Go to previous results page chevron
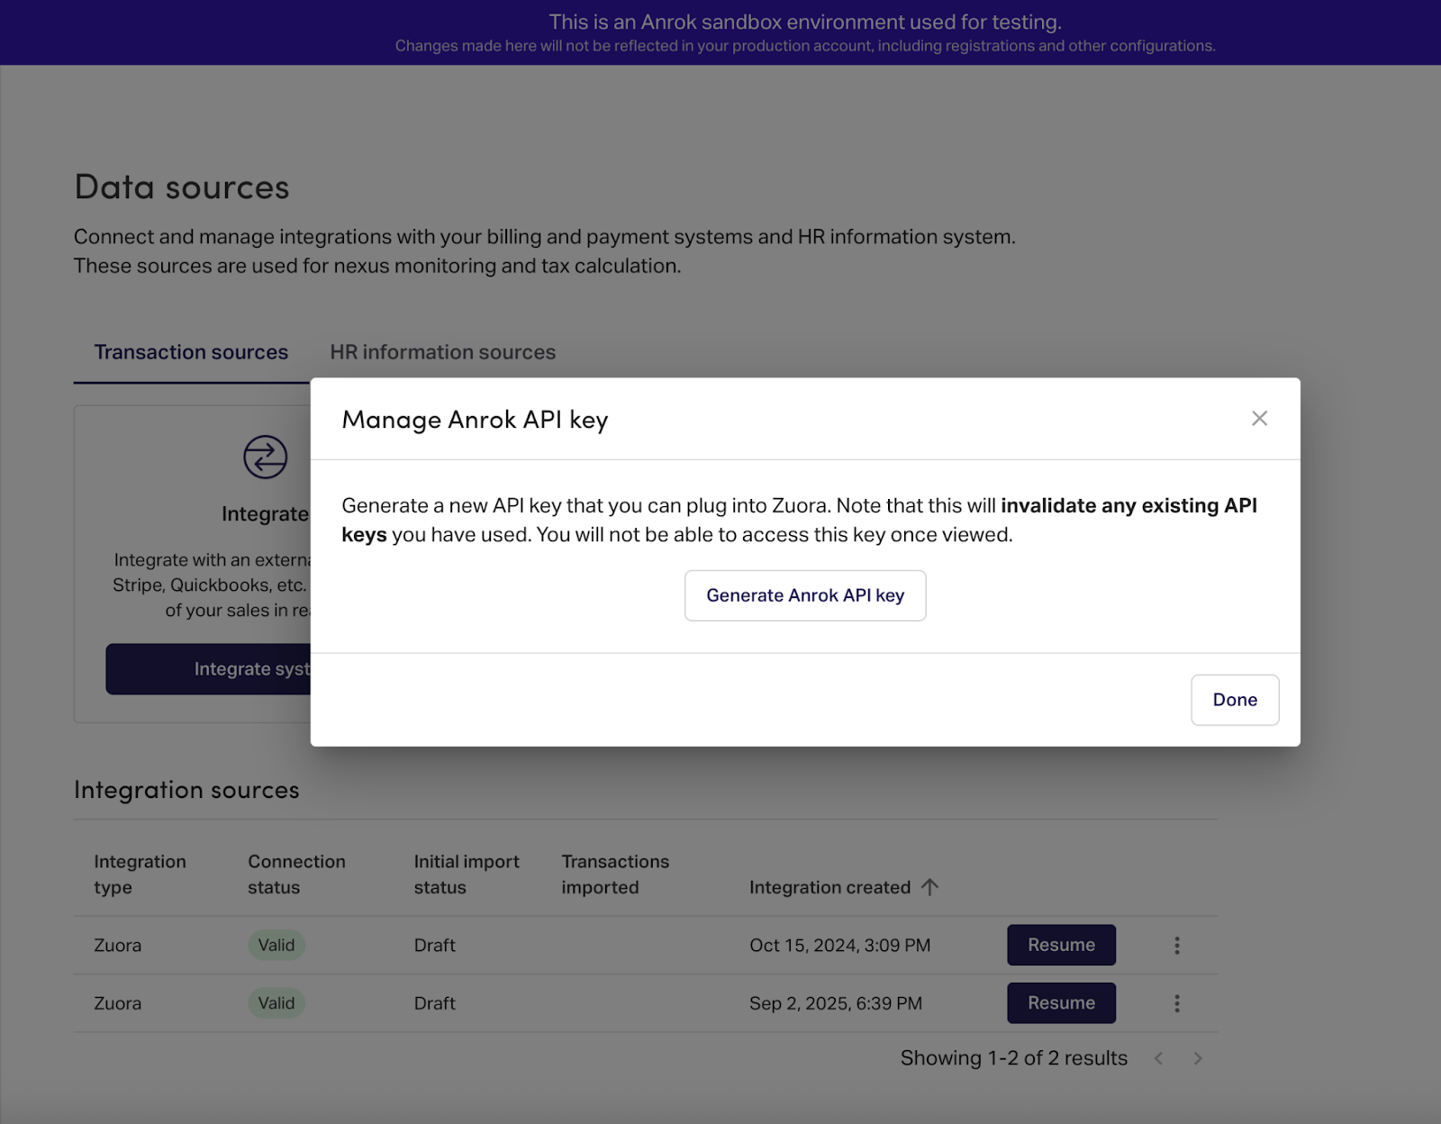1441x1124 pixels. point(1159,1058)
